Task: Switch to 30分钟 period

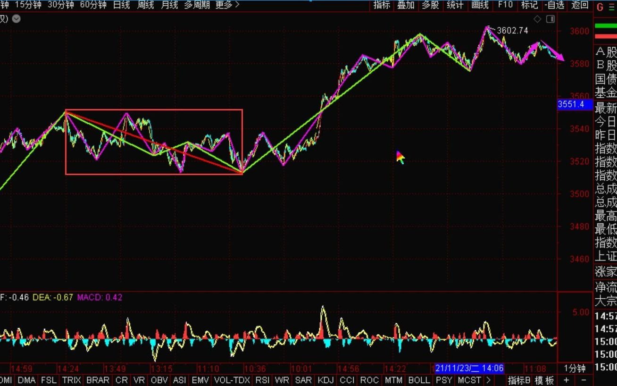Action: coord(61,5)
